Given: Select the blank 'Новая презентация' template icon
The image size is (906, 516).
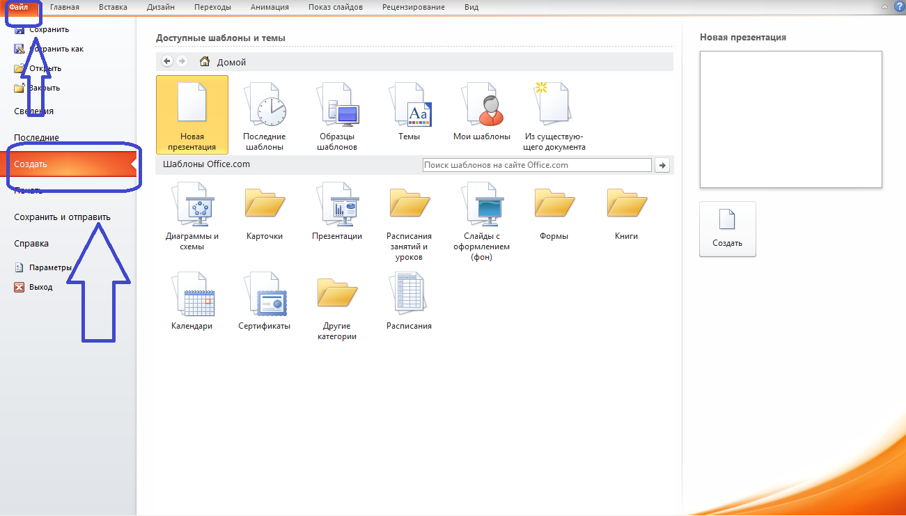Looking at the screenshot, I should tap(192, 115).
